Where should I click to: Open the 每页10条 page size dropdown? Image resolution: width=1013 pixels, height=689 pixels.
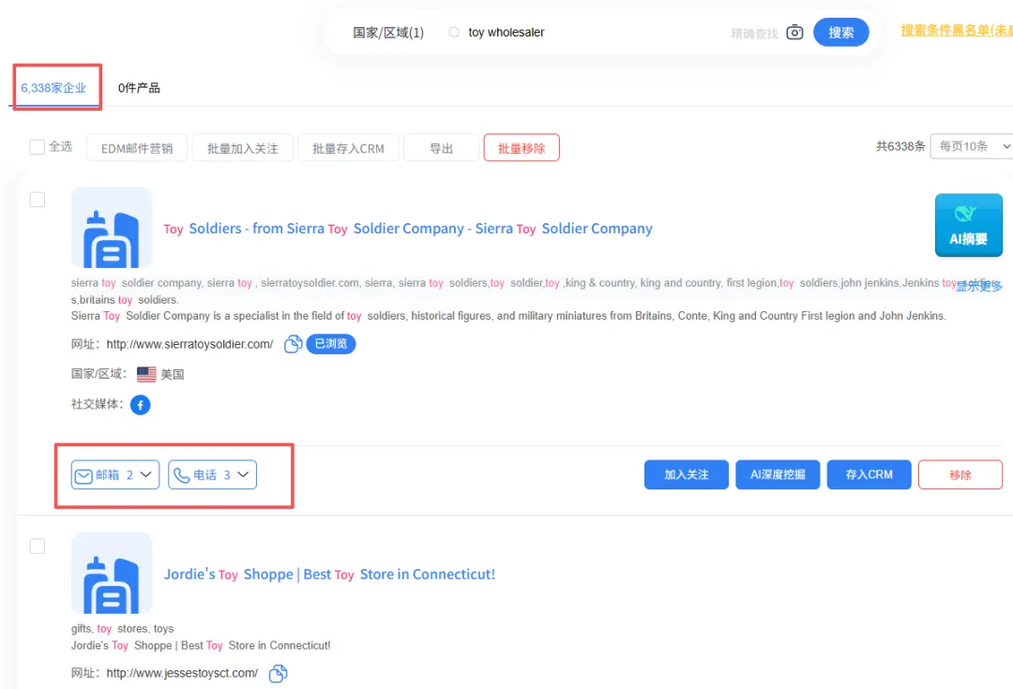971,146
